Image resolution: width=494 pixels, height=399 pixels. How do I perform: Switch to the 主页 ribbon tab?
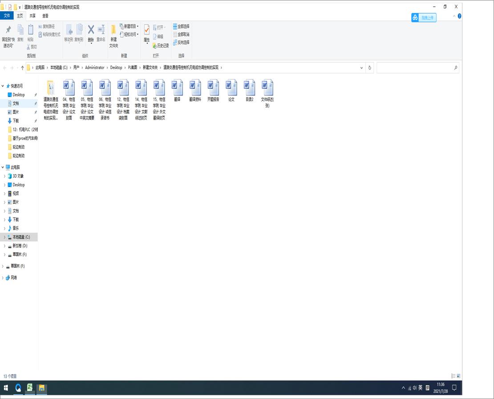20,16
